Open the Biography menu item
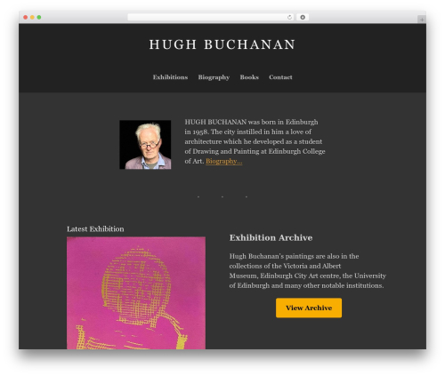This screenshot has width=445, height=376. 214,77
